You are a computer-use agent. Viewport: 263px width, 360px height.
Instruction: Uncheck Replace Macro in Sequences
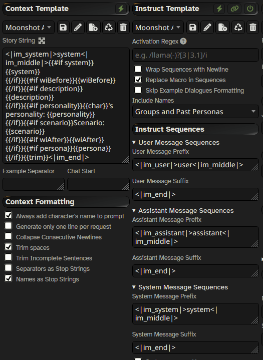tap(138, 80)
